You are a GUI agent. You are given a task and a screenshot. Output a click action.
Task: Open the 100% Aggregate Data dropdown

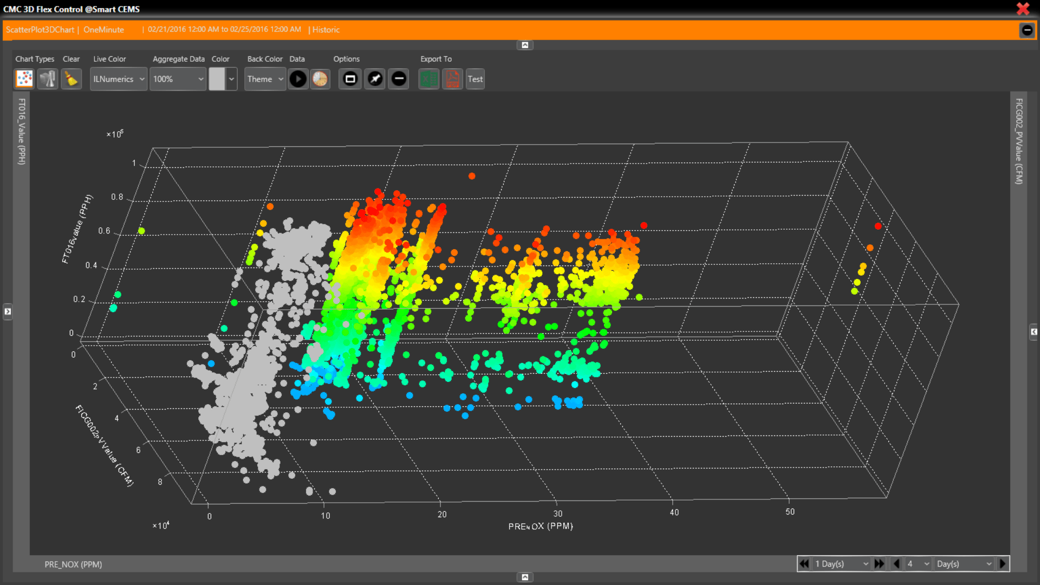(x=178, y=79)
